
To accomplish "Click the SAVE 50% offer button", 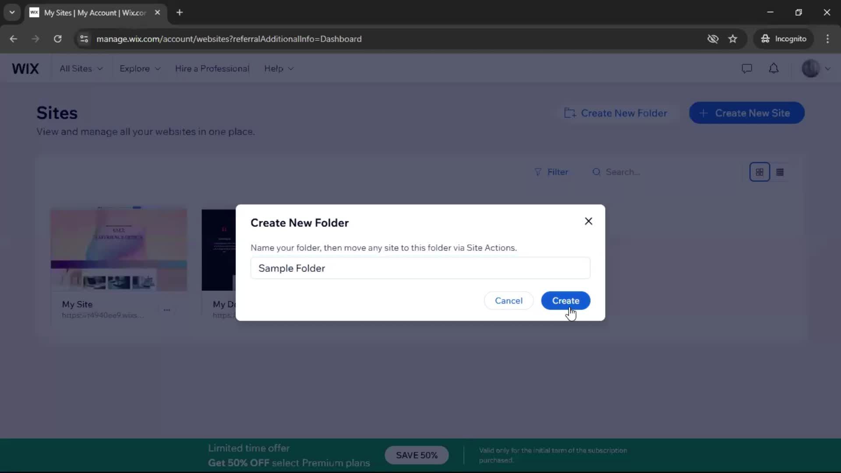I will pos(417,455).
